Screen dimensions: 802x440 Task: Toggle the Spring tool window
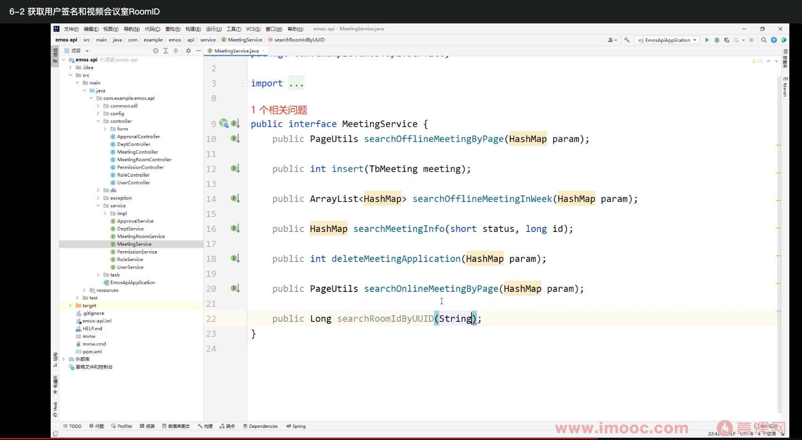pos(296,426)
